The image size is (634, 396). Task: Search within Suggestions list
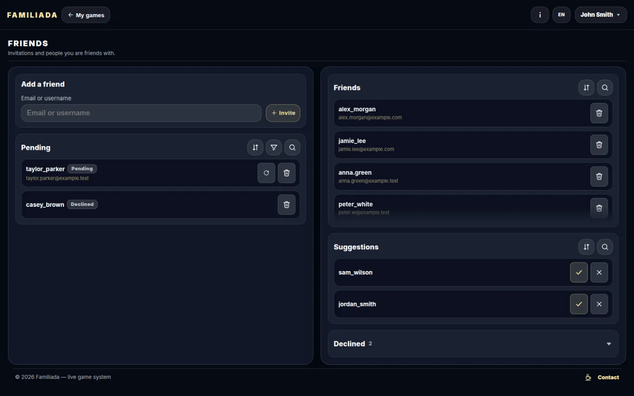(605, 247)
